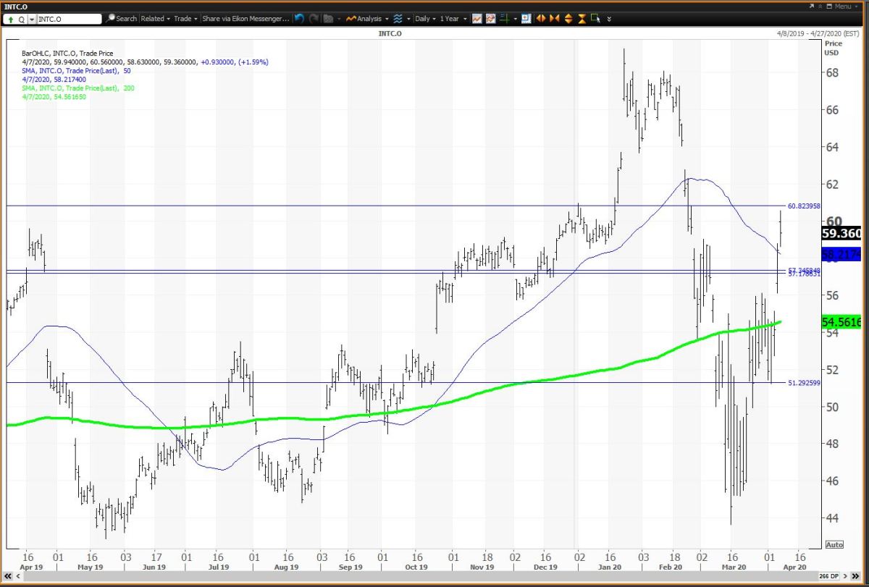Click the green zoom-selection box icon

[595, 18]
